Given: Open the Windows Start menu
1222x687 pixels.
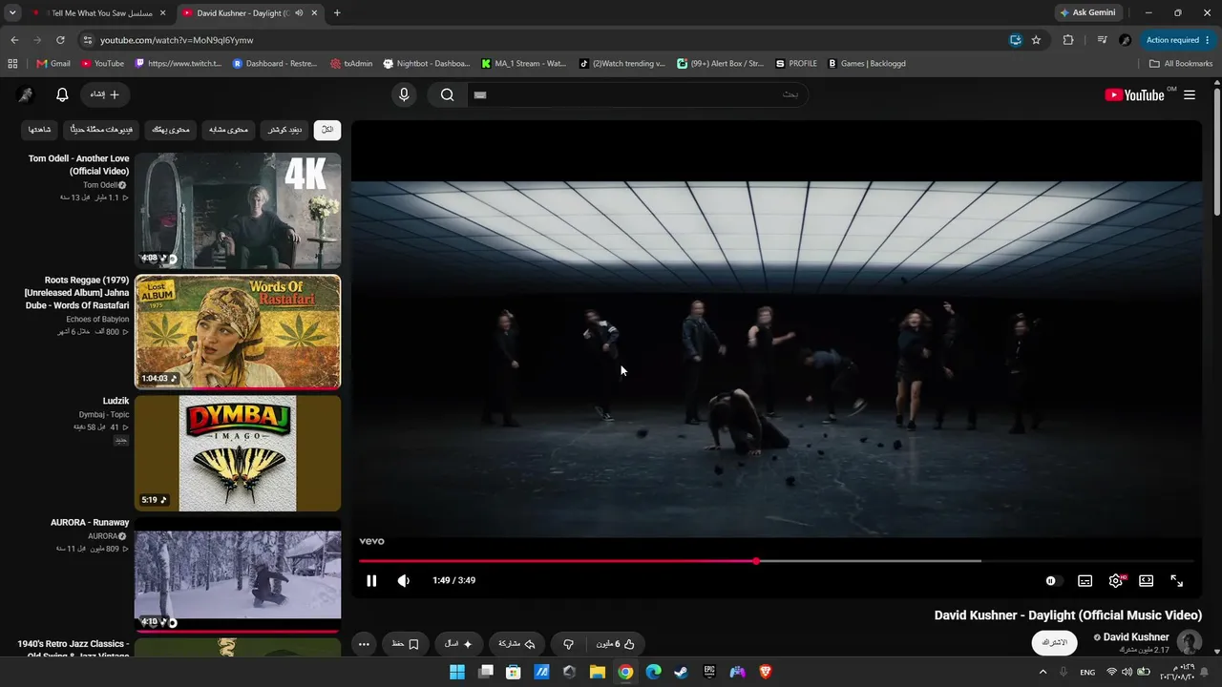Looking at the screenshot, I should [457, 672].
